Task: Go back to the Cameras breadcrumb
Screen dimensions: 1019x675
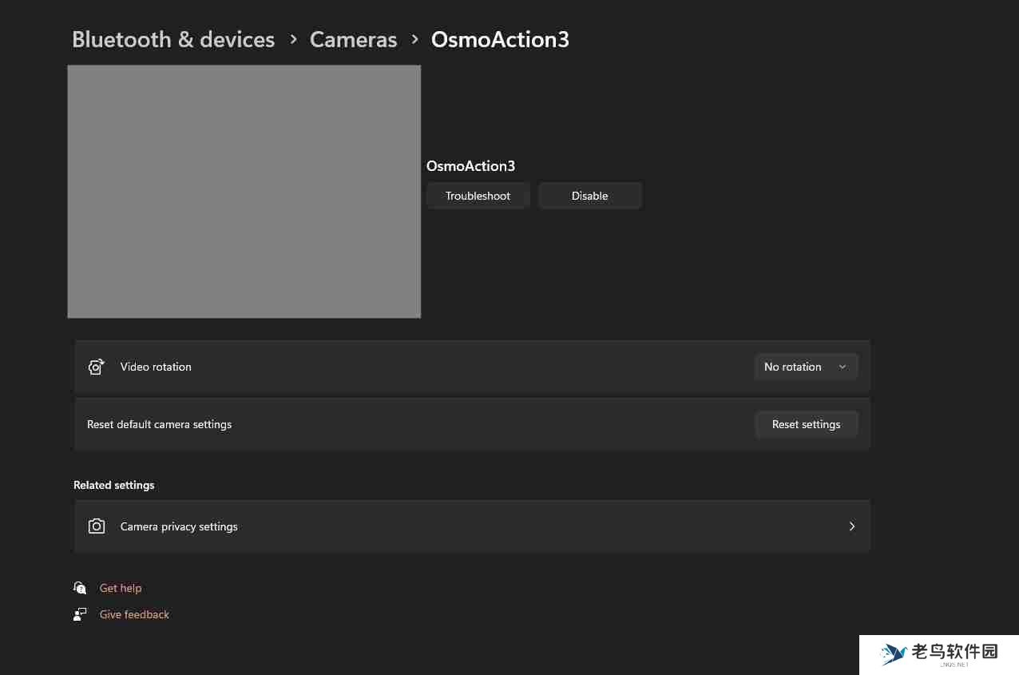Action: [x=353, y=39]
